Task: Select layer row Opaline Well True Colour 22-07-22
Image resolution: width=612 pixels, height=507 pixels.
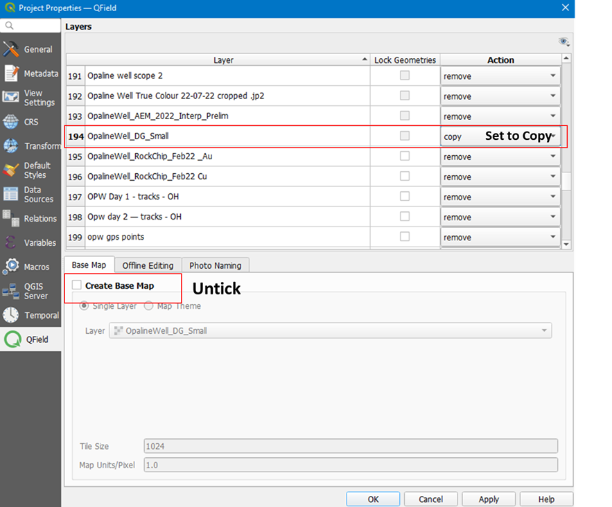Action: click(227, 96)
